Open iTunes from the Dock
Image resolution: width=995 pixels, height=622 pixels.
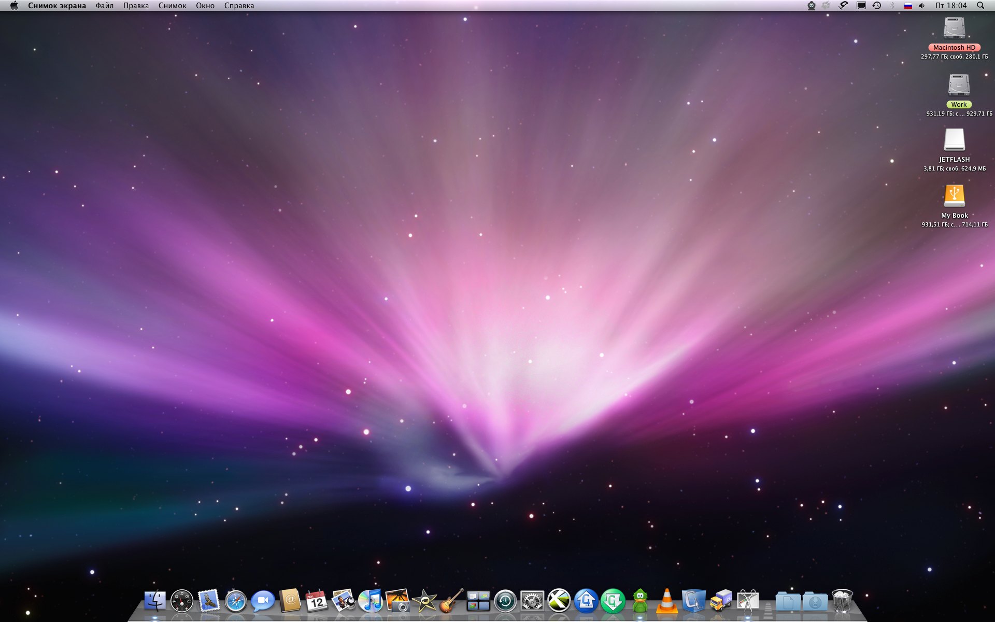[370, 601]
